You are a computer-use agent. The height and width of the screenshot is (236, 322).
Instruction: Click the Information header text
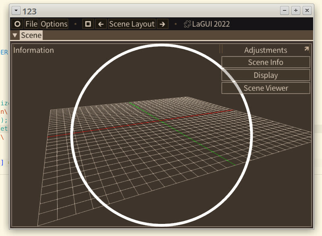(33, 50)
